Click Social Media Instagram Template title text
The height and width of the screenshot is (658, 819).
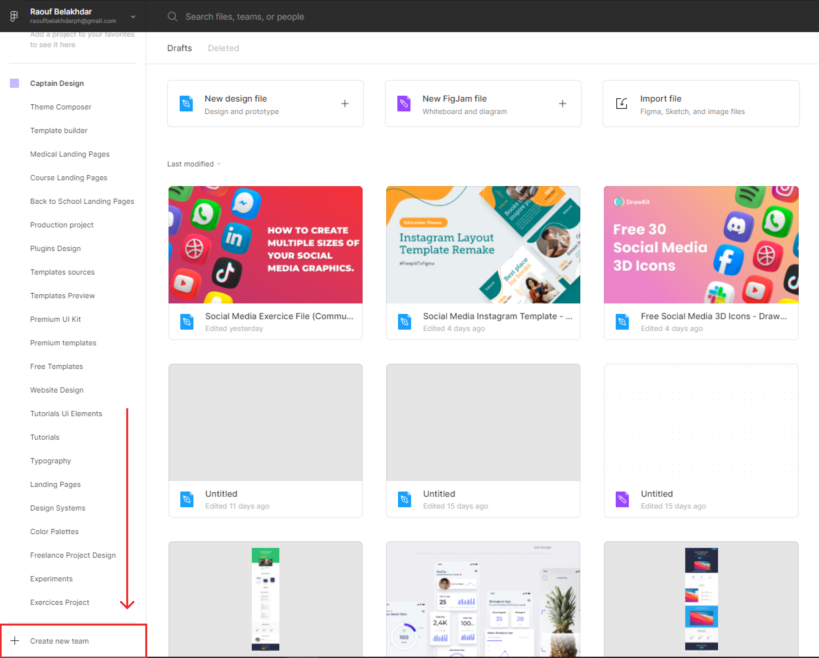pyautogui.click(x=498, y=316)
